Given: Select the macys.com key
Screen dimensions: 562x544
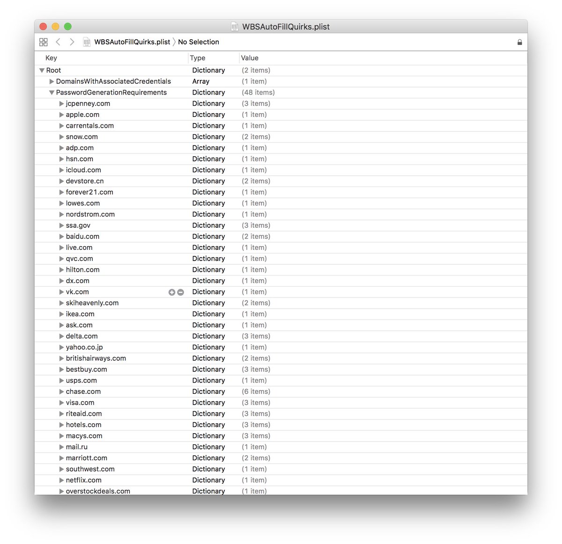Looking at the screenshot, I should pyautogui.click(x=84, y=436).
